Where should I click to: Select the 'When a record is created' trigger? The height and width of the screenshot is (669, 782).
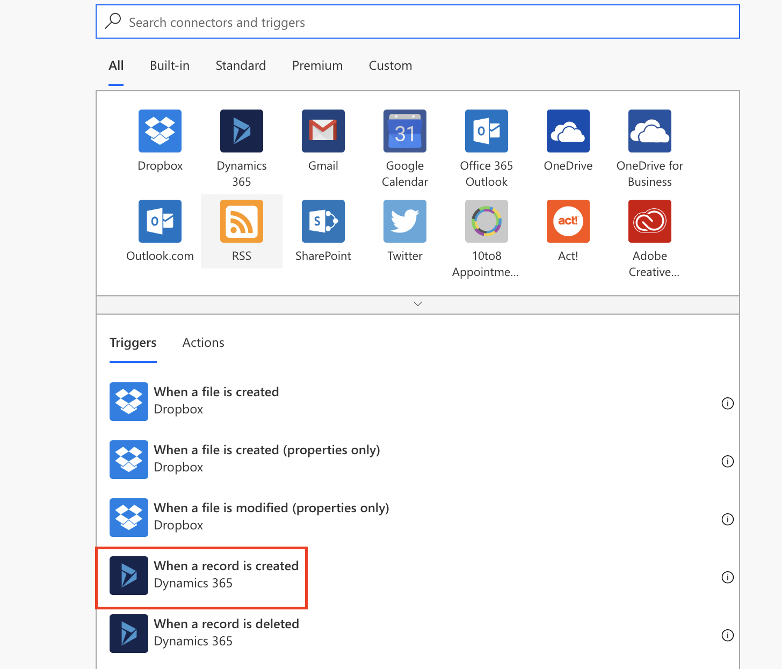[226, 575]
